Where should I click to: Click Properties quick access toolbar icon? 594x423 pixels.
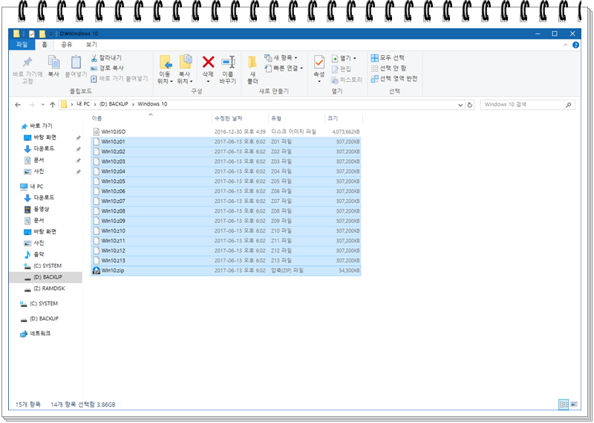pos(32,33)
